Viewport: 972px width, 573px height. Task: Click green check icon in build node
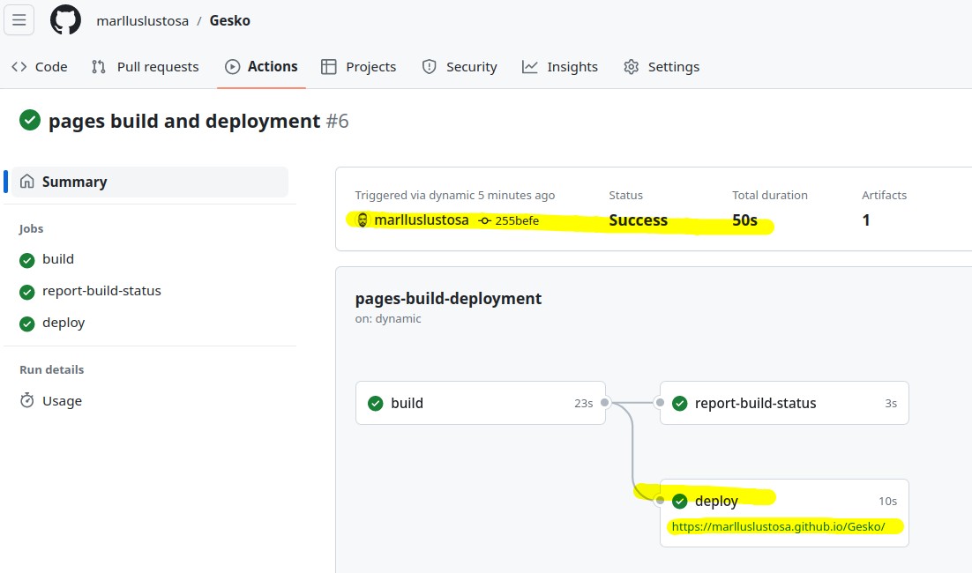coord(375,404)
